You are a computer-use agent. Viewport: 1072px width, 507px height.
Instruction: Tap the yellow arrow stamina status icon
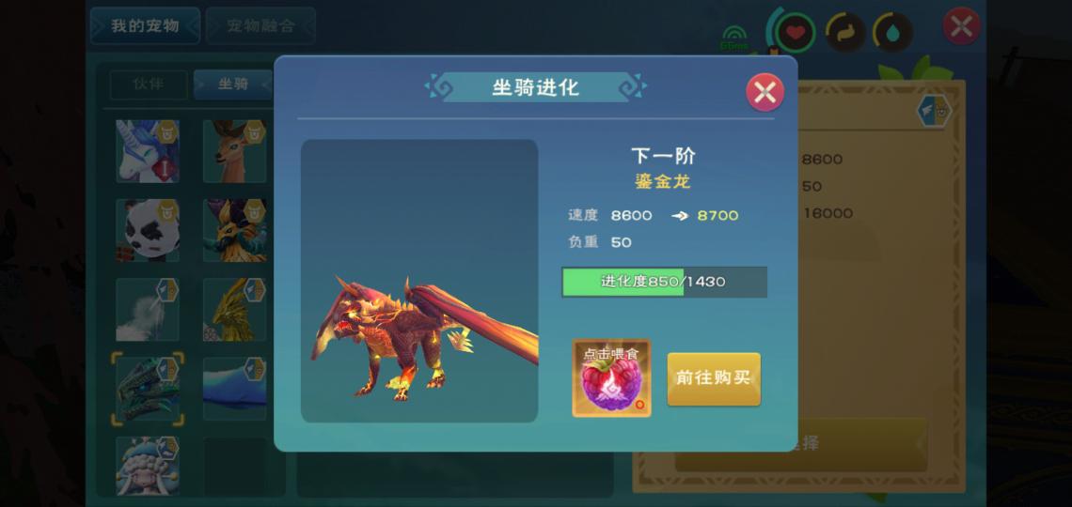click(845, 32)
